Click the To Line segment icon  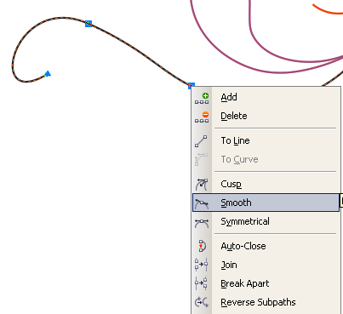coord(201,141)
